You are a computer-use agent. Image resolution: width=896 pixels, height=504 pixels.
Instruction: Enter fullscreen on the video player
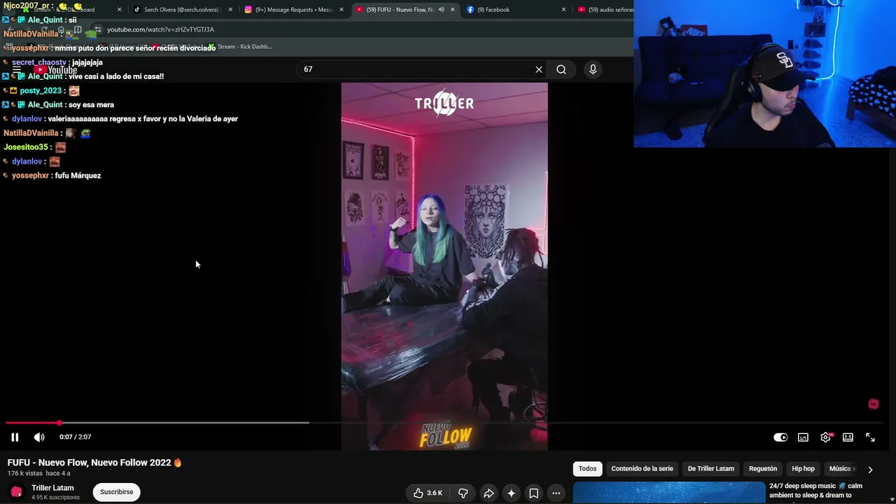point(870,437)
